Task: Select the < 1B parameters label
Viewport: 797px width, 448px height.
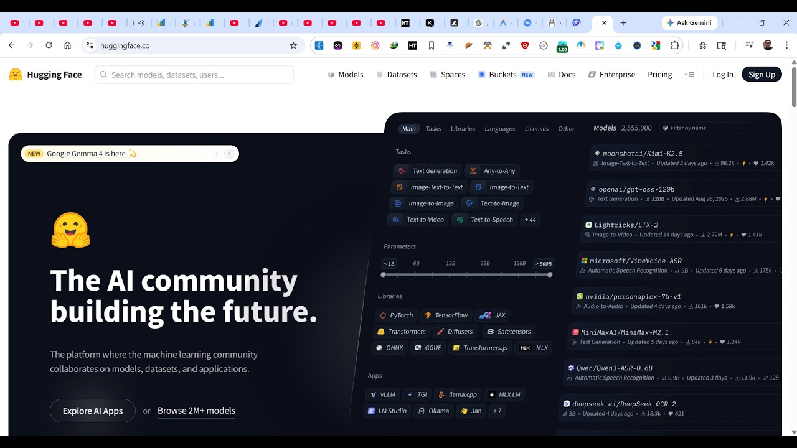Action: pyautogui.click(x=389, y=264)
